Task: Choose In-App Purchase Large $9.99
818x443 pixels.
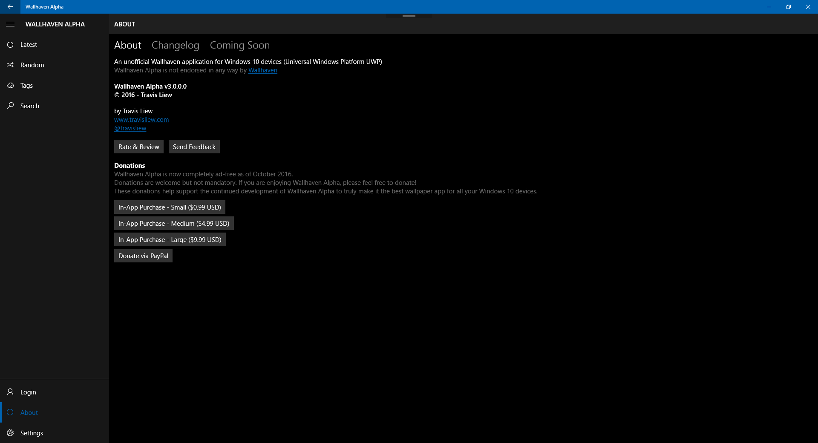Action: coord(170,239)
